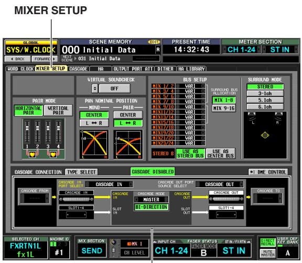The width and height of the screenshot is (302, 263).
Task: Click the CASCADE OUT connector port icon
Action: 226,199
